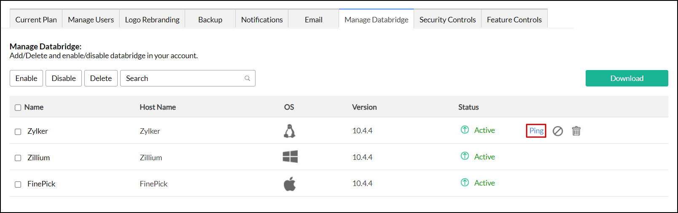678x213 pixels.
Task: Click the trash icon for Zylker databridge
Action: pos(576,131)
